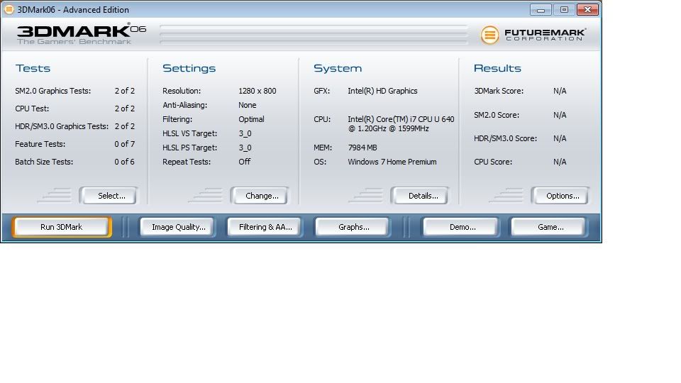Select the 'Feature Tests:' label
Image resolution: width=681 pixels, height=383 pixels.
40,144
